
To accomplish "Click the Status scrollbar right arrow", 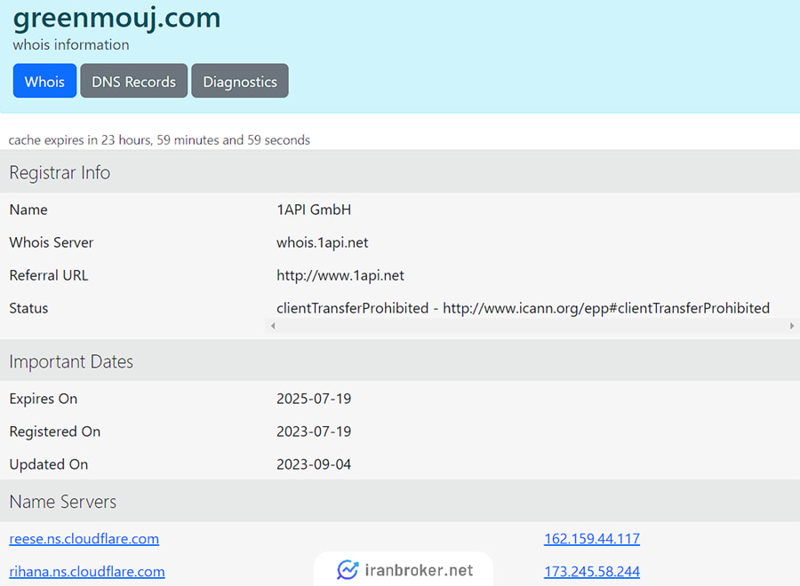I will click(792, 326).
